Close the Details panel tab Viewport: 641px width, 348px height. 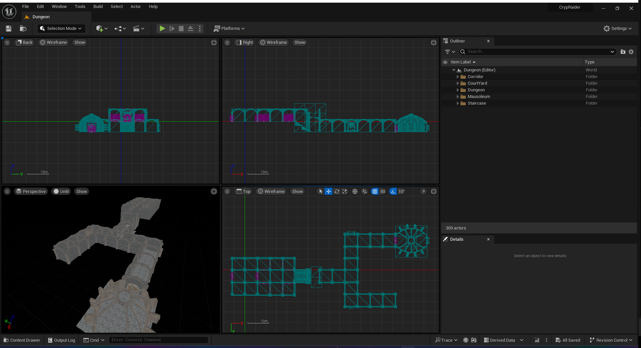pyautogui.click(x=488, y=239)
